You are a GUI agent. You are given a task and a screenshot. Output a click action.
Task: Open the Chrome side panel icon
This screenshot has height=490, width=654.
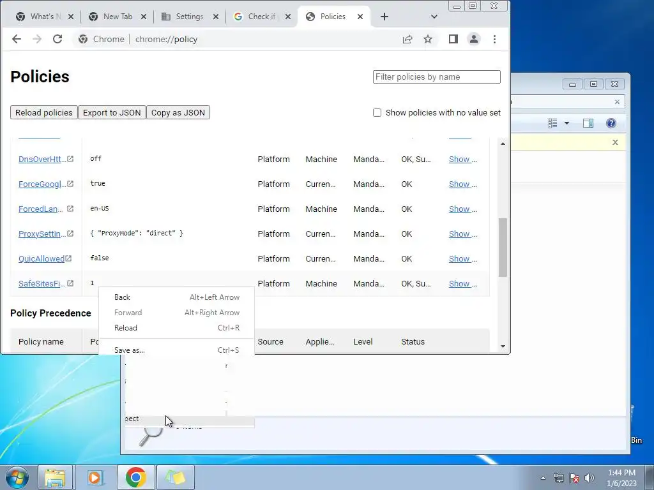click(x=453, y=39)
